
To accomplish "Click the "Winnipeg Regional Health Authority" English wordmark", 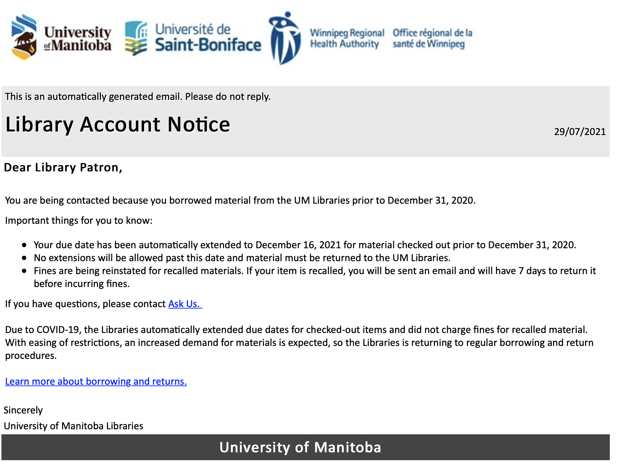I will pos(347,38).
